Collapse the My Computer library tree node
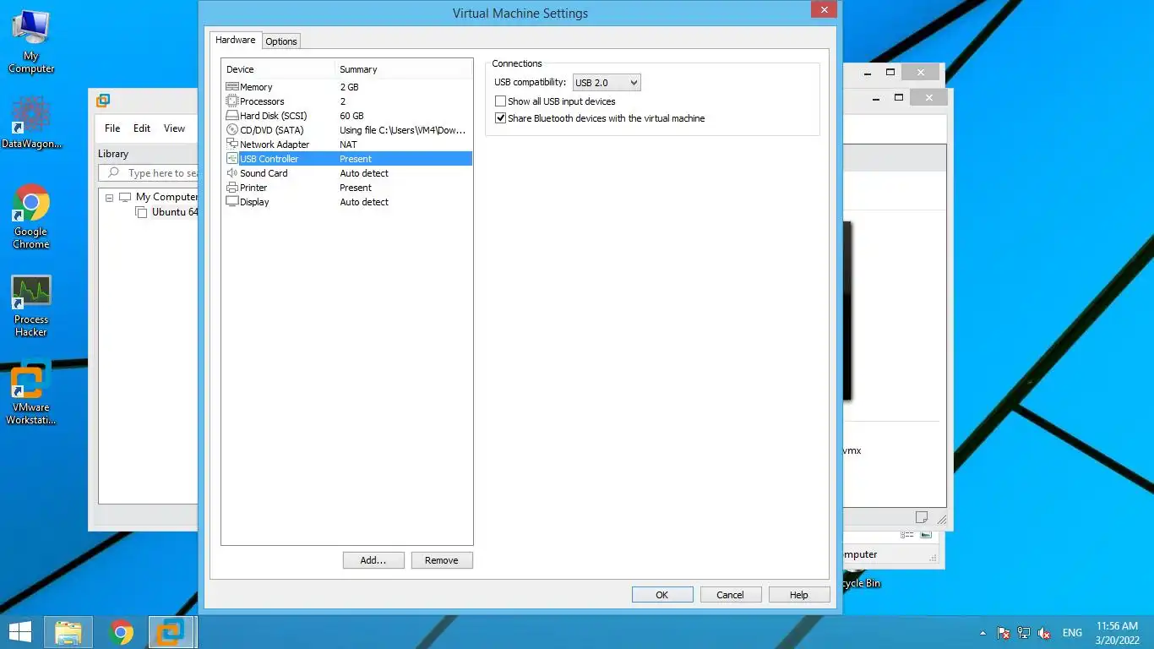The image size is (1154, 649). [109, 197]
